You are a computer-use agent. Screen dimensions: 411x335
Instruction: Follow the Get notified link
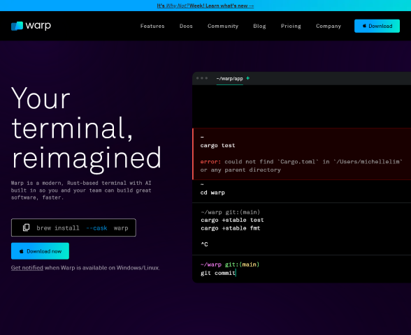click(27, 268)
